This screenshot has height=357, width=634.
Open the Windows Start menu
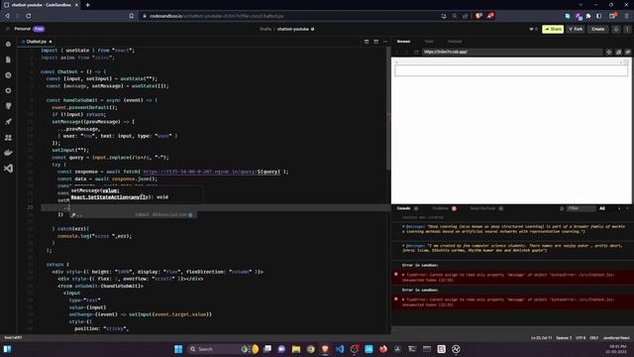tap(178, 349)
